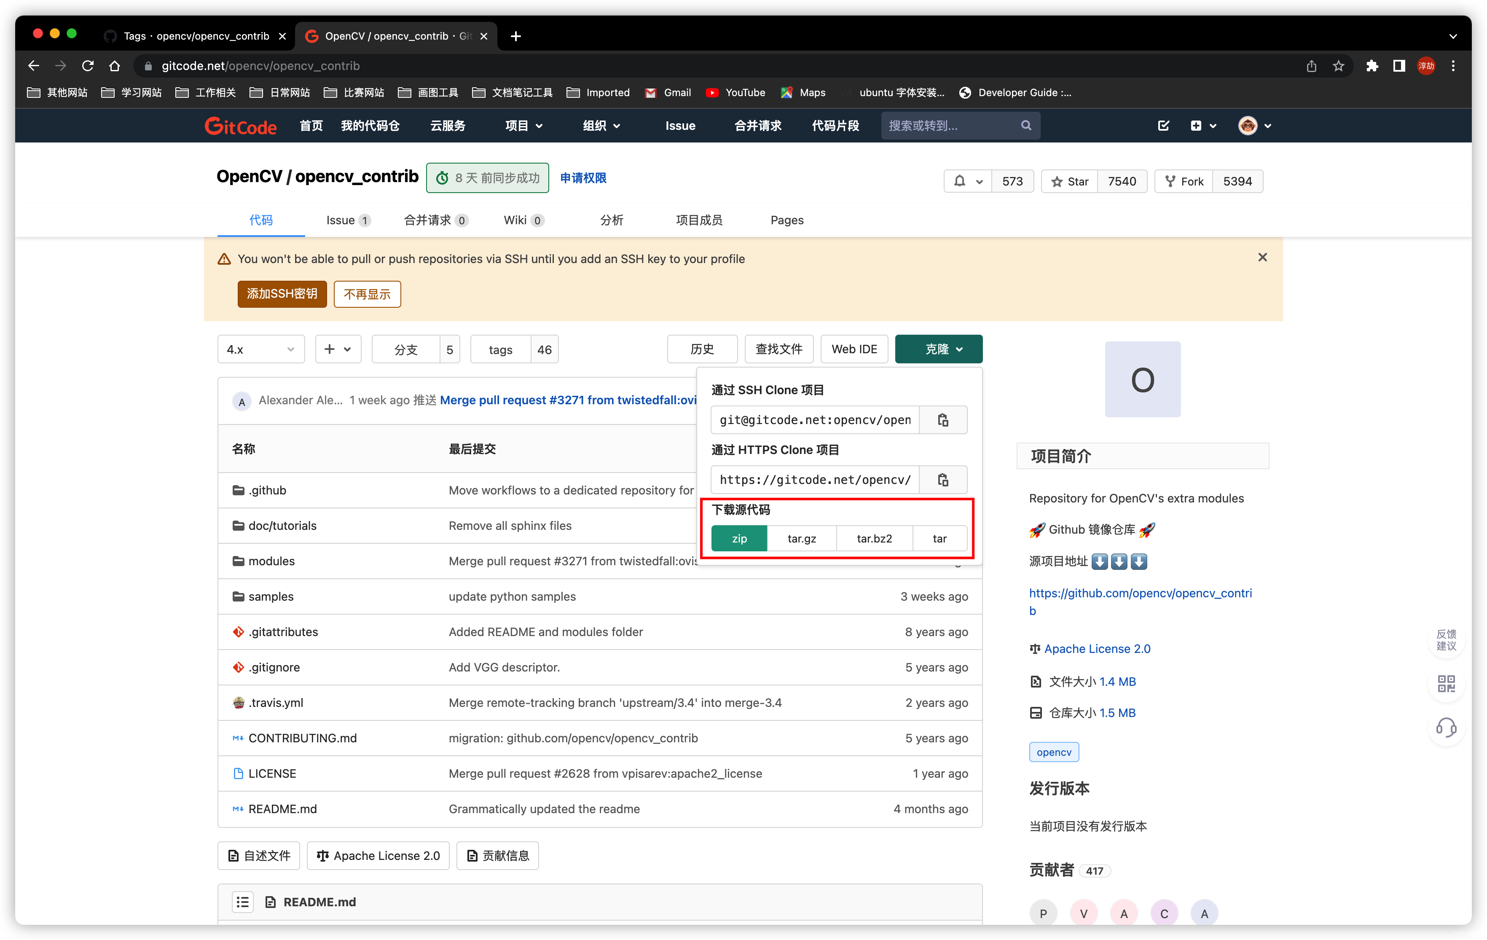Click the 历史 history button

(702, 349)
